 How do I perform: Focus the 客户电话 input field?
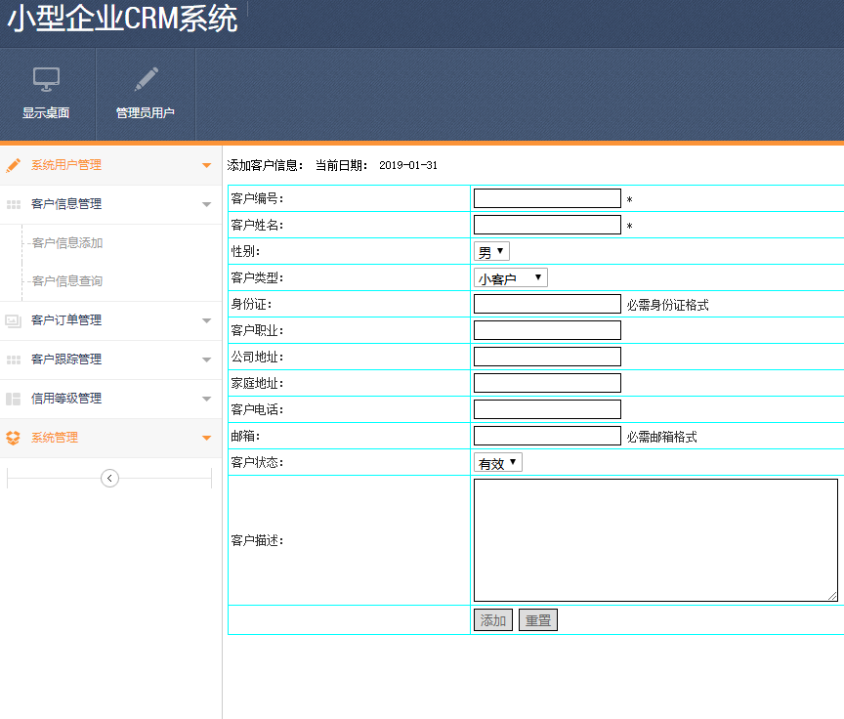(x=547, y=409)
